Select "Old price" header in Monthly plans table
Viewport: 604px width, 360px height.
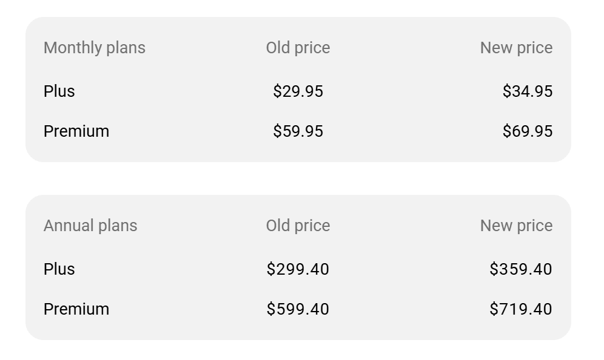tap(298, 48)
